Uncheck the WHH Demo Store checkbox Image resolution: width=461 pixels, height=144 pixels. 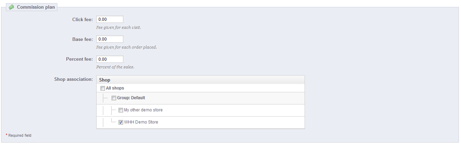[x=121, y=122]
